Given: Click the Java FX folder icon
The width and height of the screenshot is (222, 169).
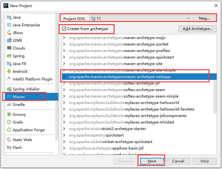Looking at the screenshot, I should 9,64.
